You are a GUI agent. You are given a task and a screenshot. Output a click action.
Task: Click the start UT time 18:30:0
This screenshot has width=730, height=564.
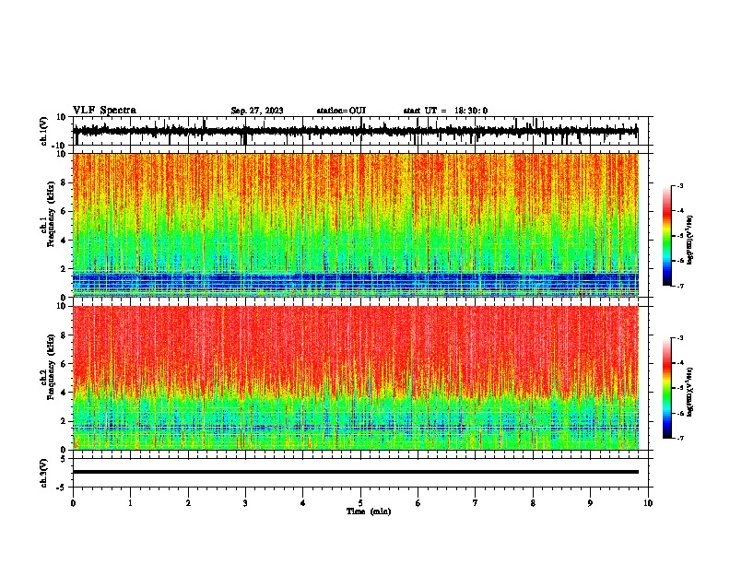[x=471, y=111]
